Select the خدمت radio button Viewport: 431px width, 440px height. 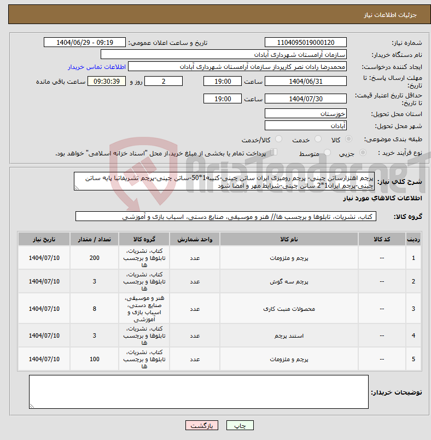tap(318, 139)
